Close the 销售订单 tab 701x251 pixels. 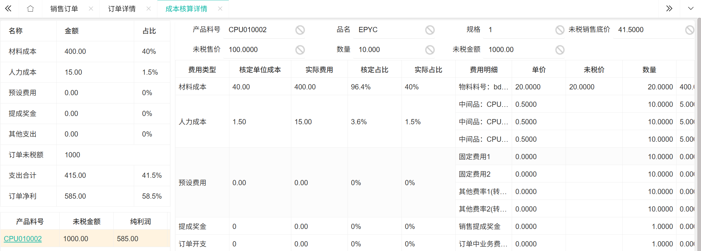pyautogui.click(x=91, y=9)
